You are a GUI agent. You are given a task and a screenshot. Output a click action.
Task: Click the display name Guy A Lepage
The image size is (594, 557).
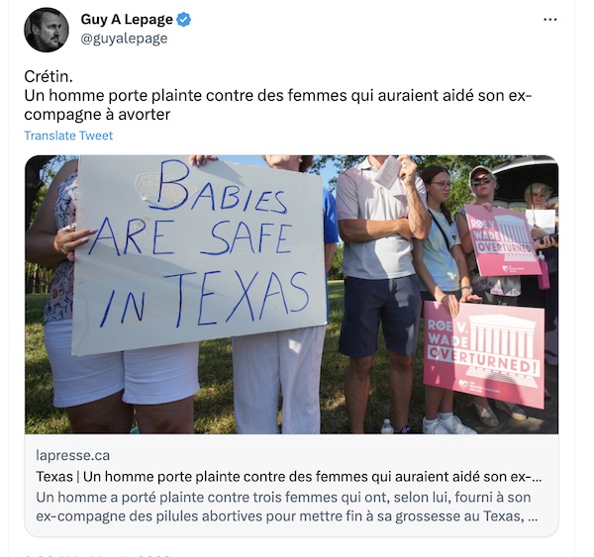coord(127,20)
